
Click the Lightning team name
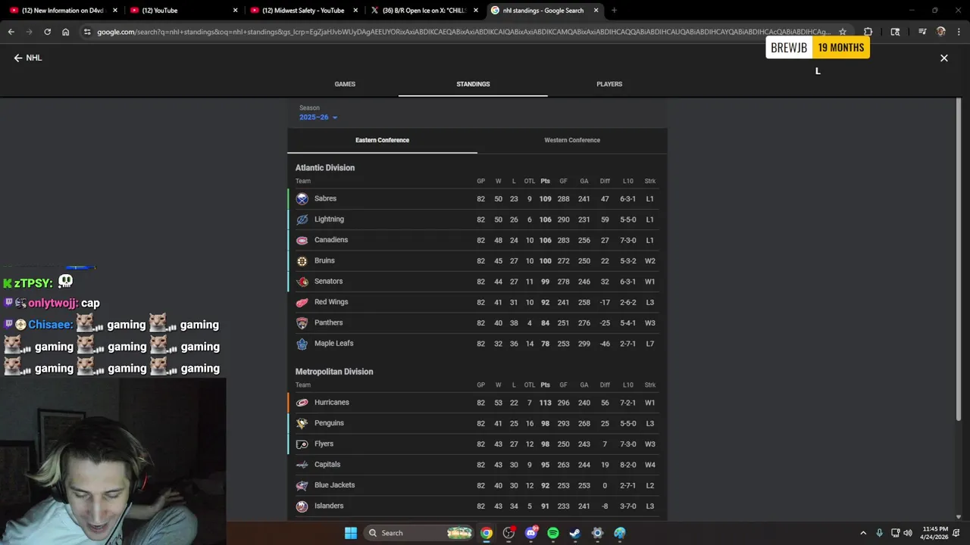click(329, 220)
